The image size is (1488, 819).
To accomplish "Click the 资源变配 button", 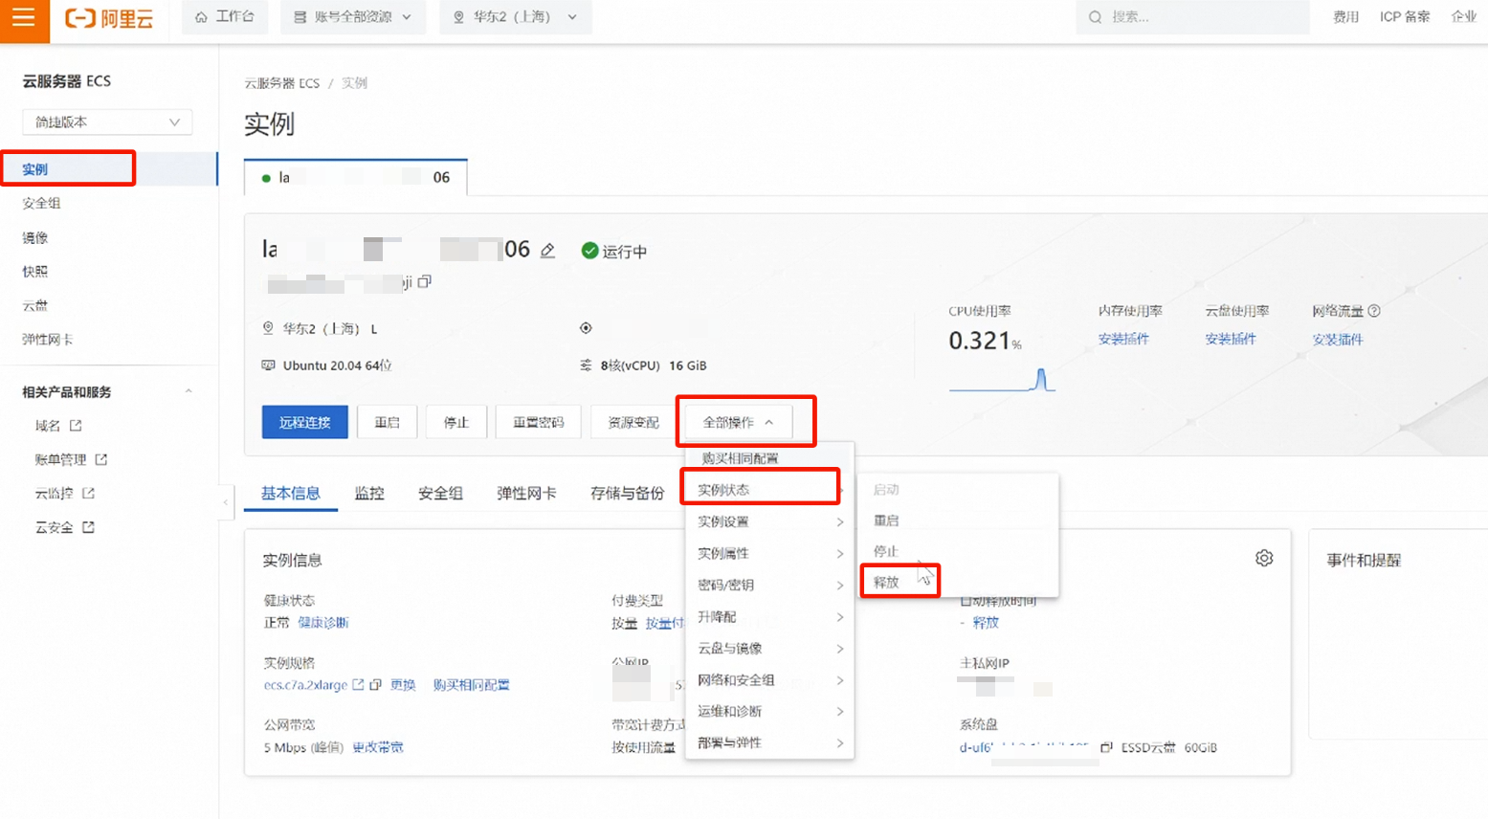I will 633,422.
